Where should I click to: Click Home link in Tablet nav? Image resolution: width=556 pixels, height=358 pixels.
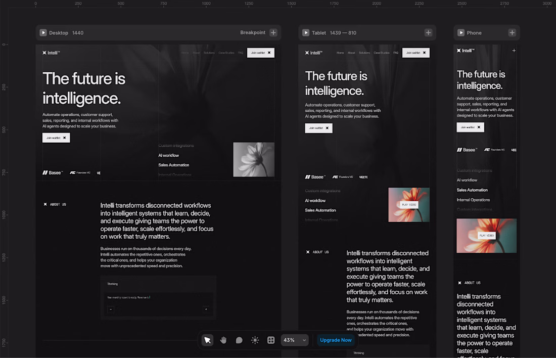(340, 53)
